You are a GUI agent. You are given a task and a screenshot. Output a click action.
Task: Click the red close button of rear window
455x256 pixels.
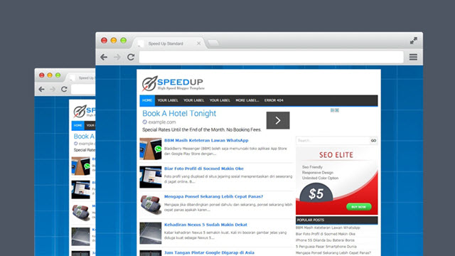click(x=42, y=75)
